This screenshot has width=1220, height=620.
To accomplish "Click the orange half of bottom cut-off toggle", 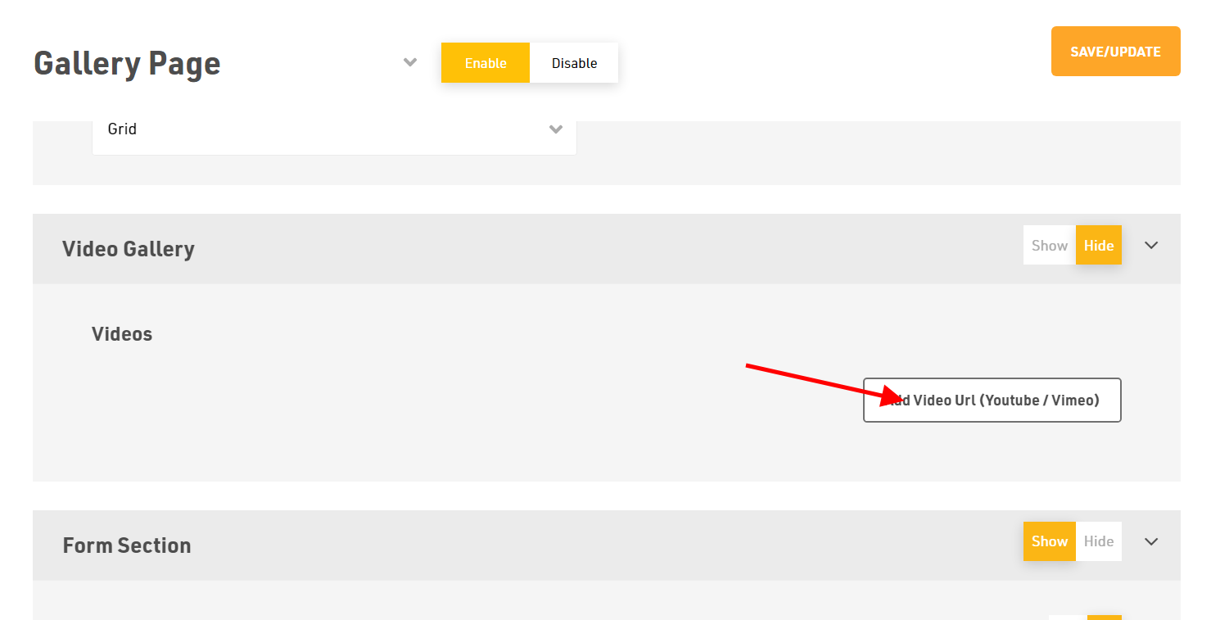I will [x=1105, y=618].
